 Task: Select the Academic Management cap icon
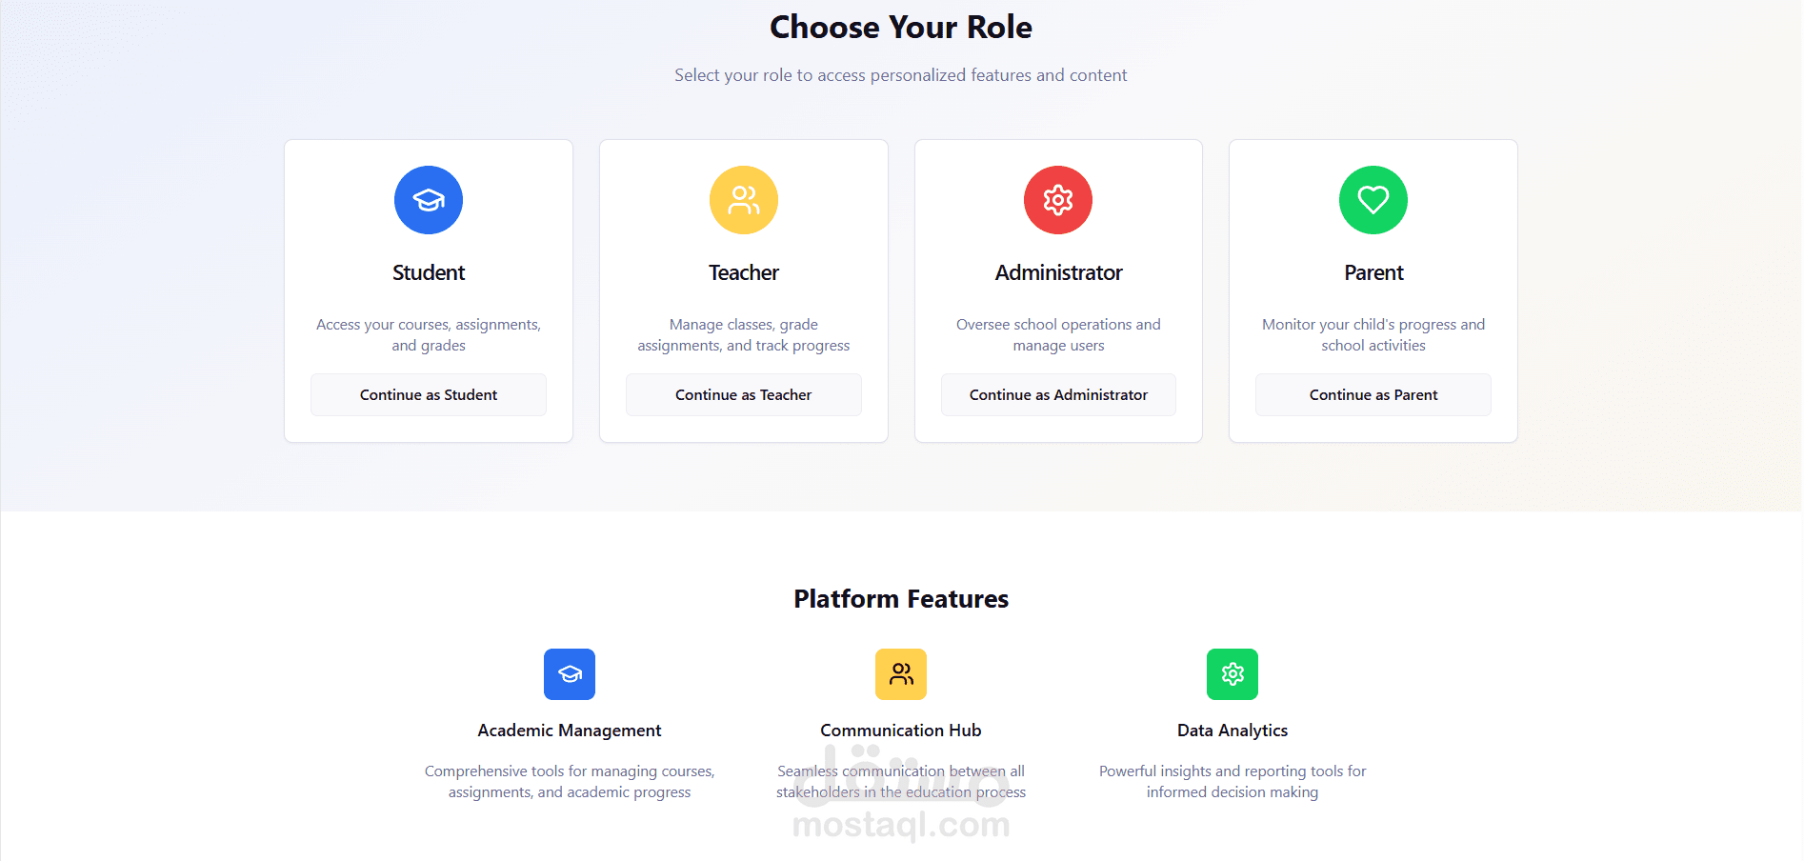(x=570, y=674)
